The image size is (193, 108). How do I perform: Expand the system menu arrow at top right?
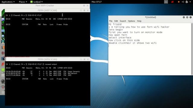(190, 2)
